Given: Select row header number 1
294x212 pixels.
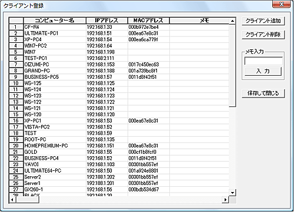Looking at the screenshot, I should click(16, 27).
